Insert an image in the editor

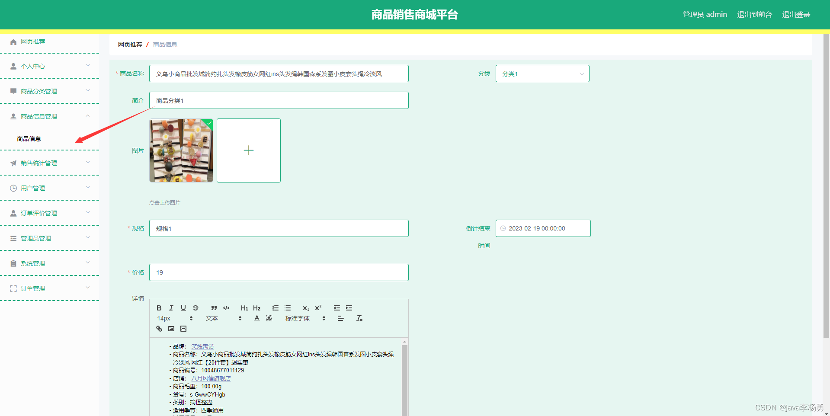click(171, 329)
